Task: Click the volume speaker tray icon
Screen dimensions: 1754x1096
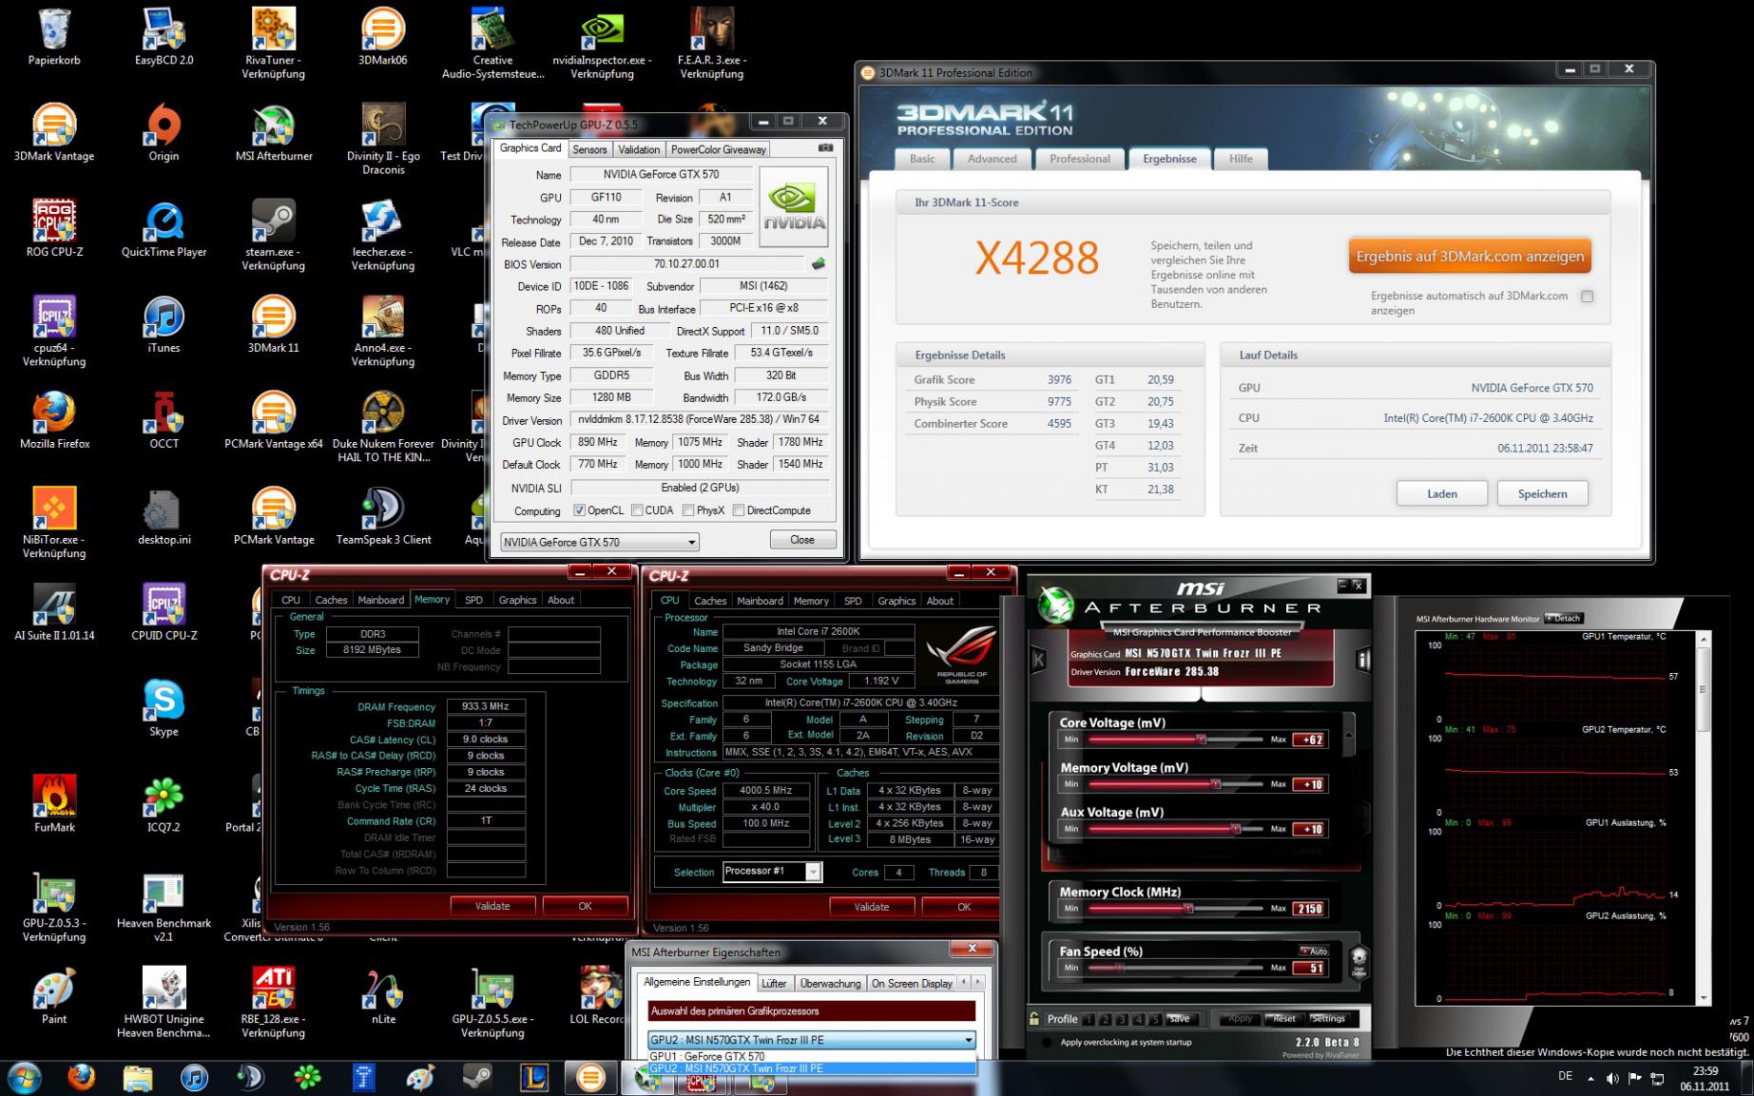Action: point(1612,1078)
